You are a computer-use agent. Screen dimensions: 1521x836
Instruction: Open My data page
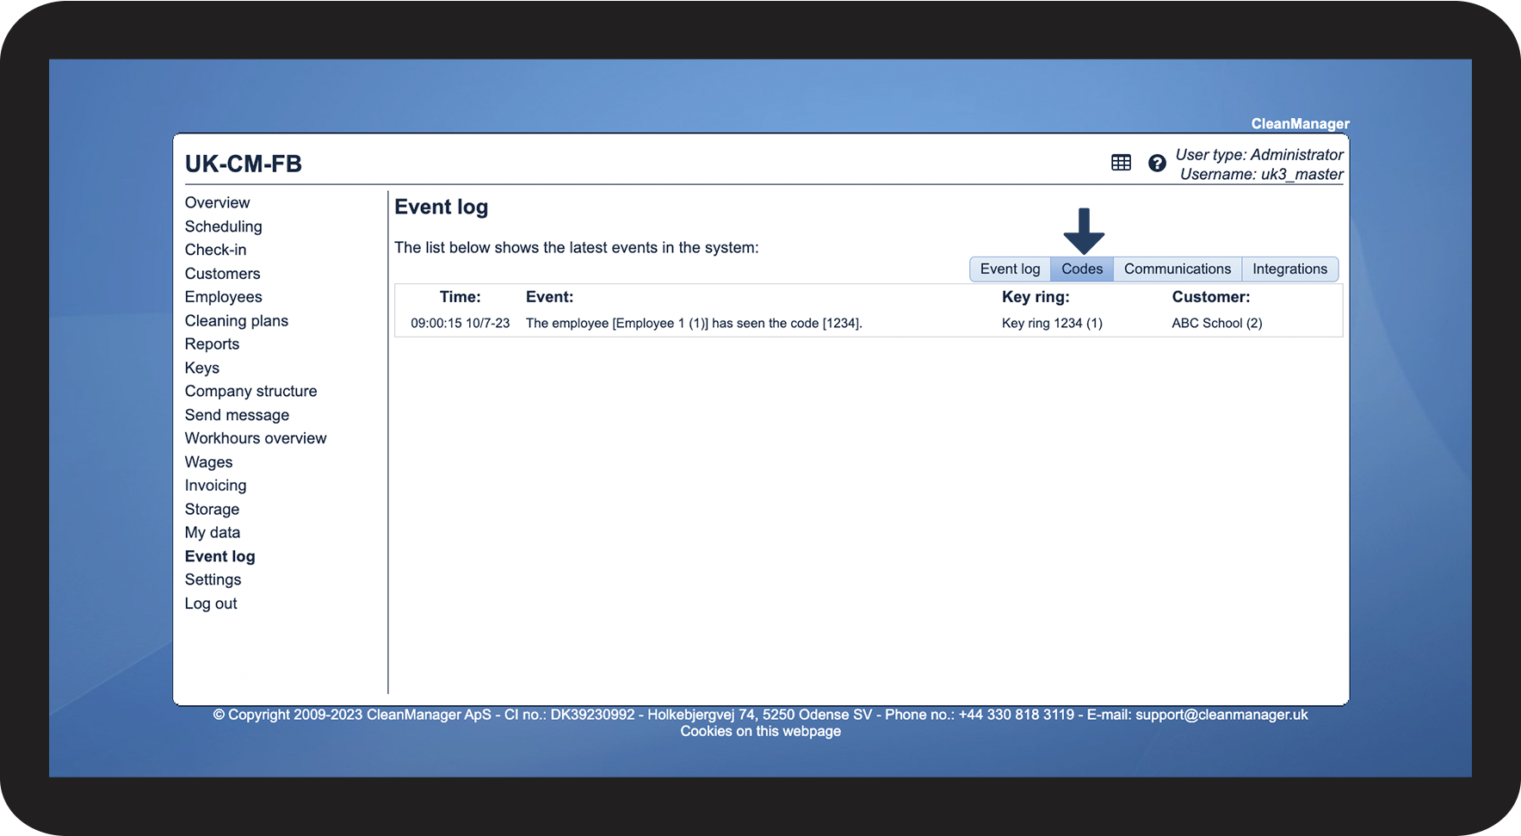[x=213, y=533]
